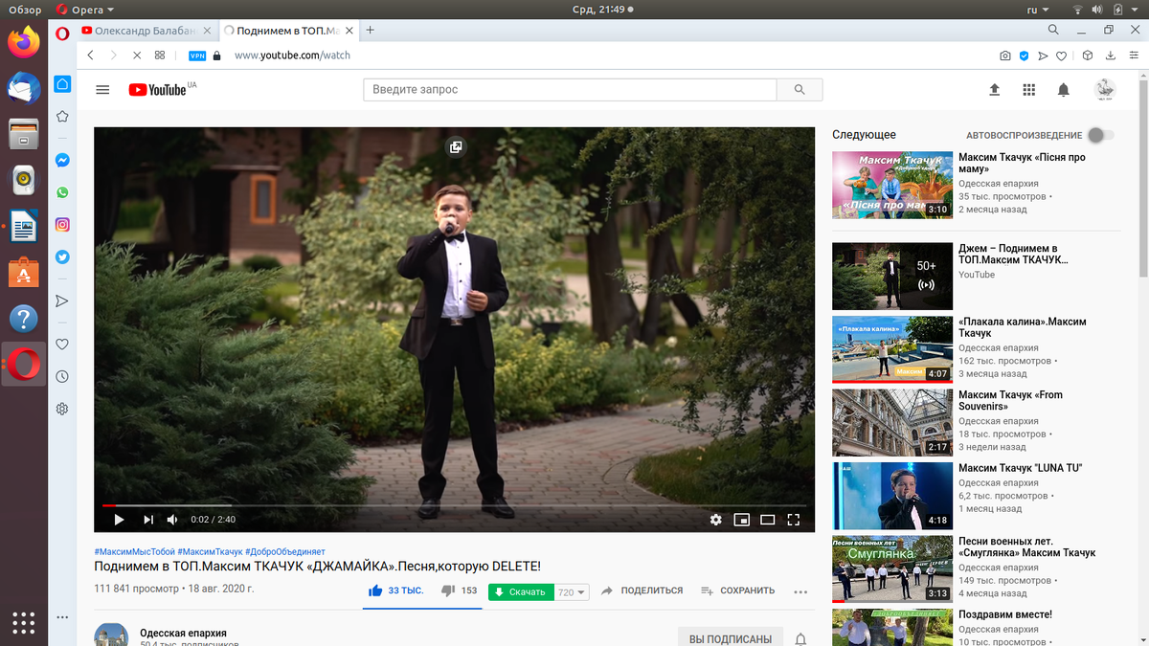
Task: Click the green Скачать download button
Action: click(520, 592)
